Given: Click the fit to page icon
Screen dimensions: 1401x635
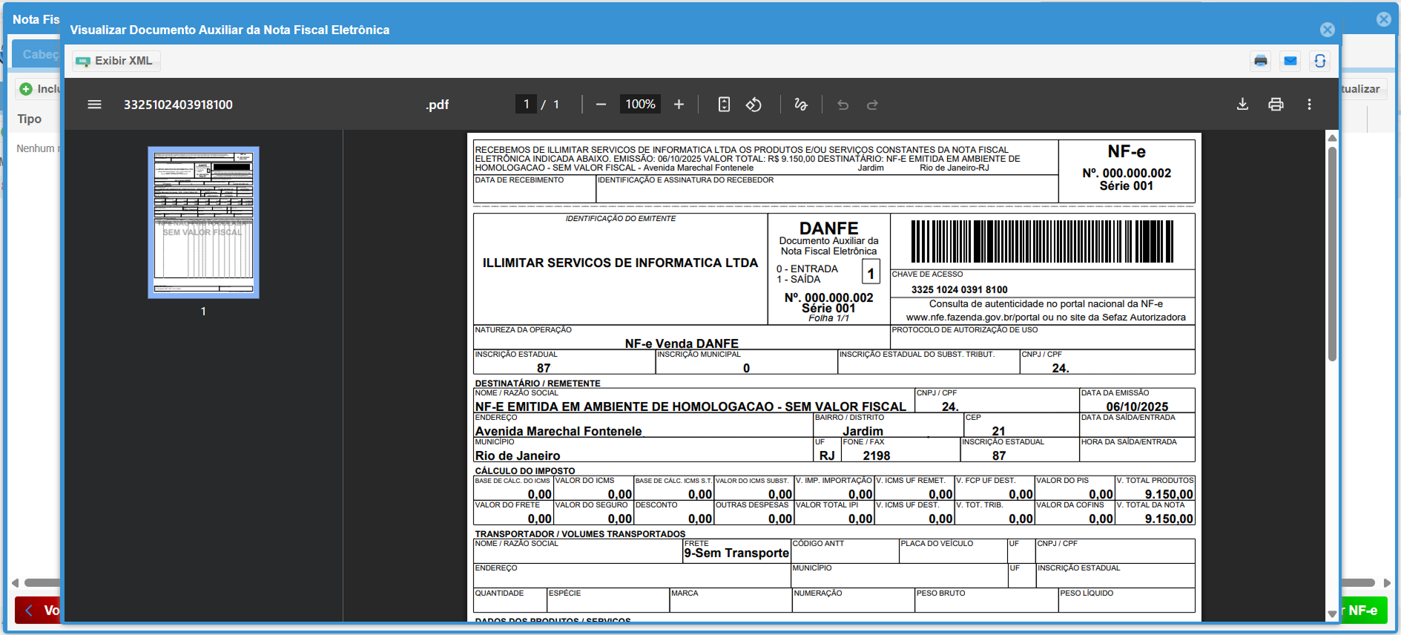Looking at the screenshot, I should click(x=724, y=105).
